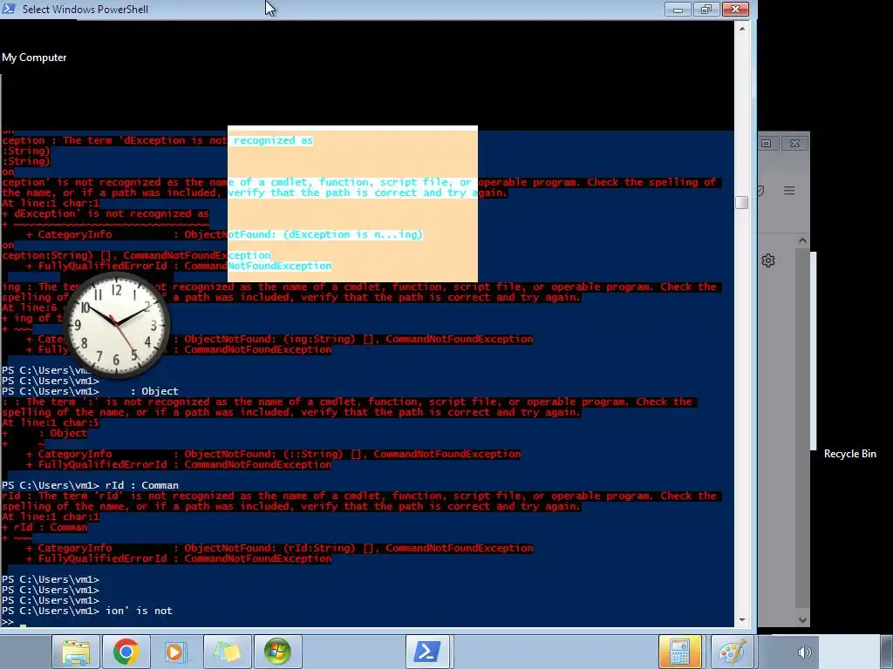Viewport: 893px width, 669px height.
Task: Click highlighted text 'verify that the path is correct'
Action: pos(324,193)
